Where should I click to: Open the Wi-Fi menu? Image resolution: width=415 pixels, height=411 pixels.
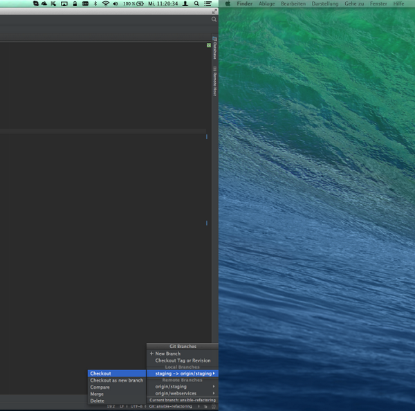[x=106, y=3]
